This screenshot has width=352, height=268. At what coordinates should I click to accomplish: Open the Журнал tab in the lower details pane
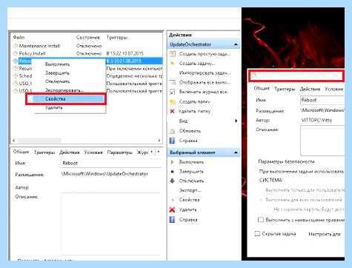(x=142, y=153)
